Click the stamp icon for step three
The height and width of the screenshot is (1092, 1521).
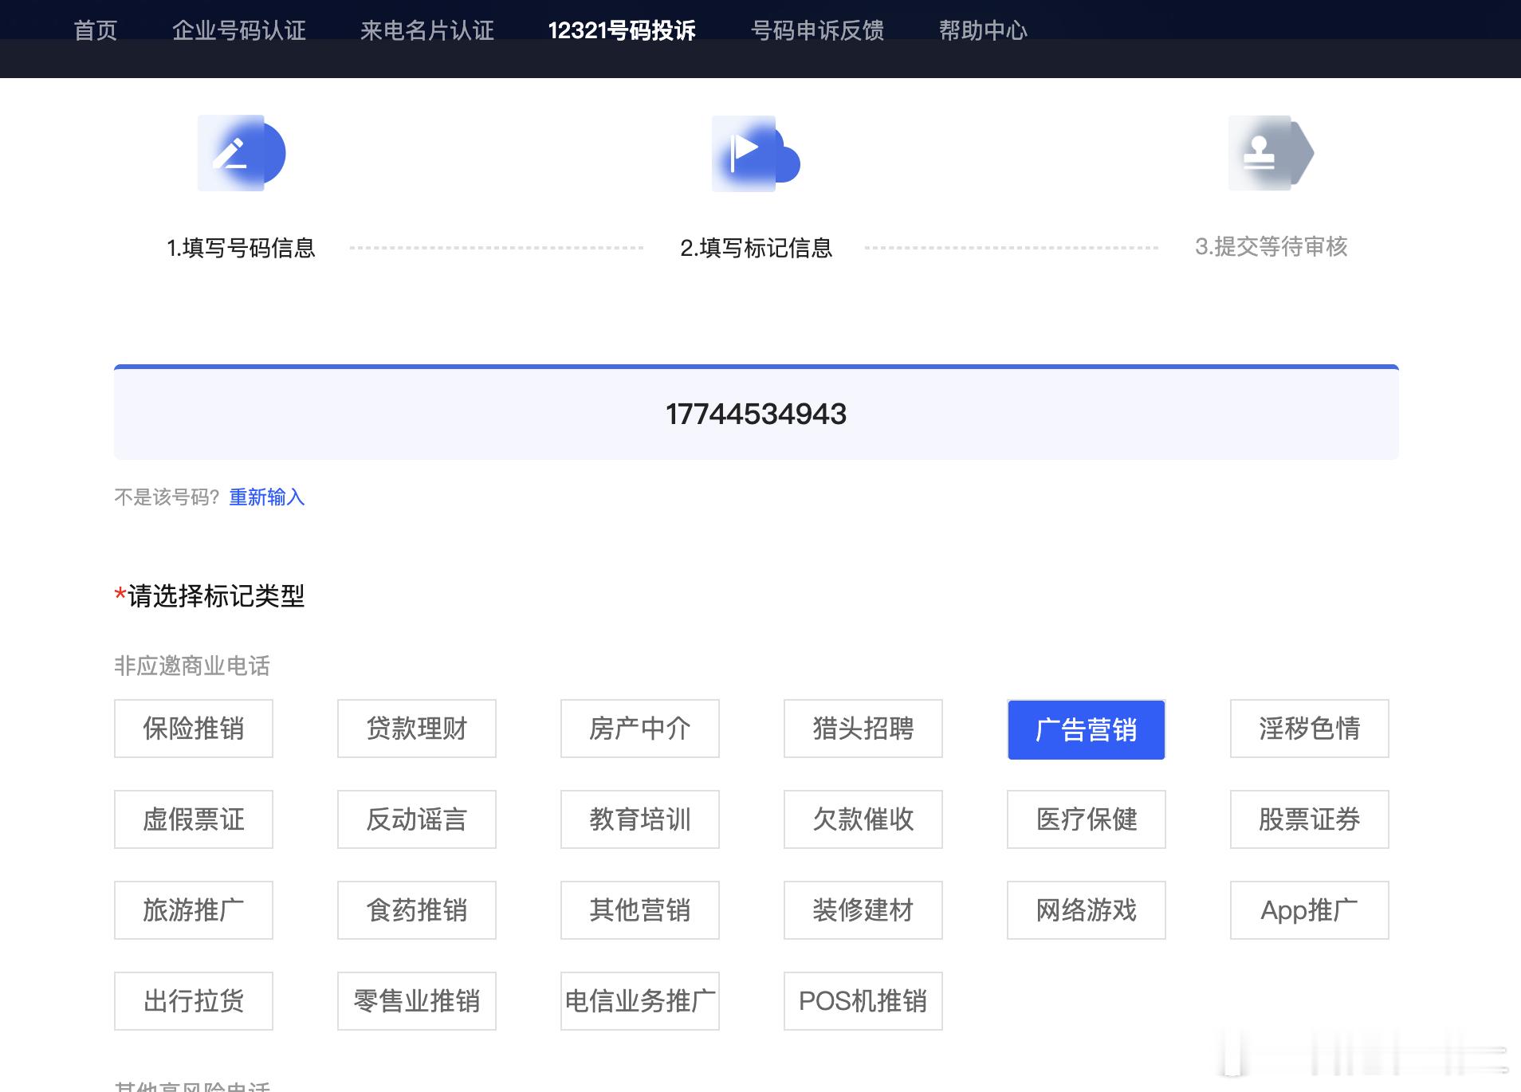pyautogui.click(x=1271, y=153)
